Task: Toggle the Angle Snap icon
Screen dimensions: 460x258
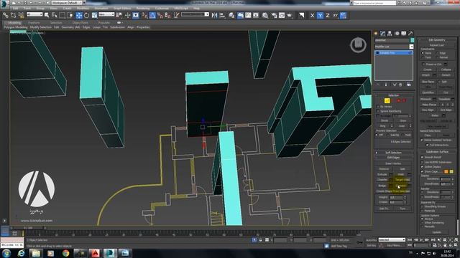Action: pyautogui.click(x=152, y=15)
